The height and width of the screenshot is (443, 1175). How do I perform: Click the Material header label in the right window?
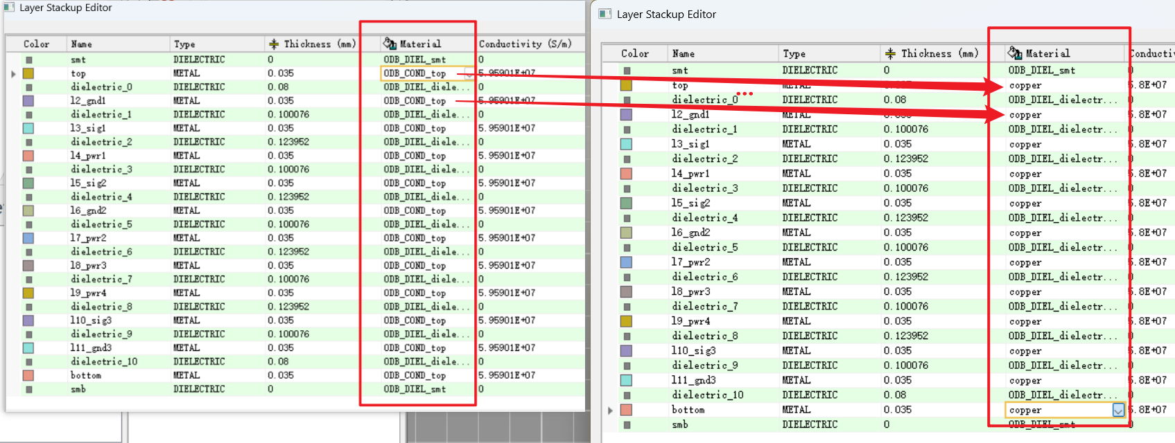(x=1047, y=53)
